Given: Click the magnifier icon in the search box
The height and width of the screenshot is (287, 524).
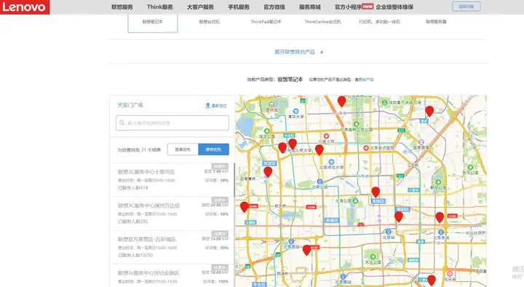Looking at the screenshot, I should tap(122, 123).
